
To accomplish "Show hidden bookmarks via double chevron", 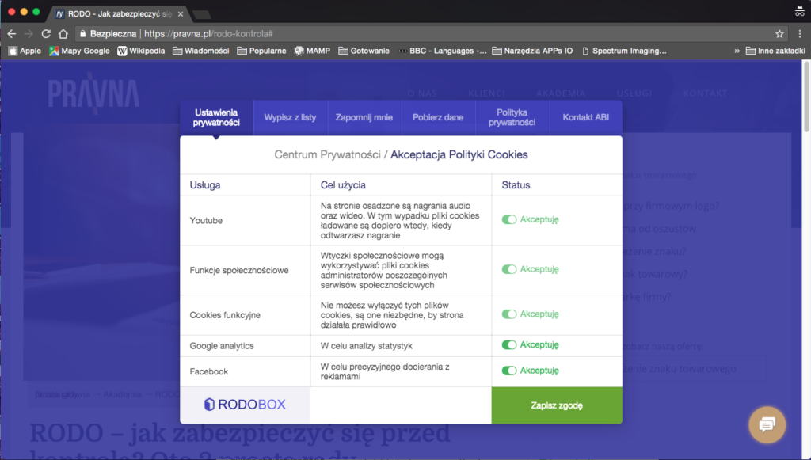I will click(737, 51).
